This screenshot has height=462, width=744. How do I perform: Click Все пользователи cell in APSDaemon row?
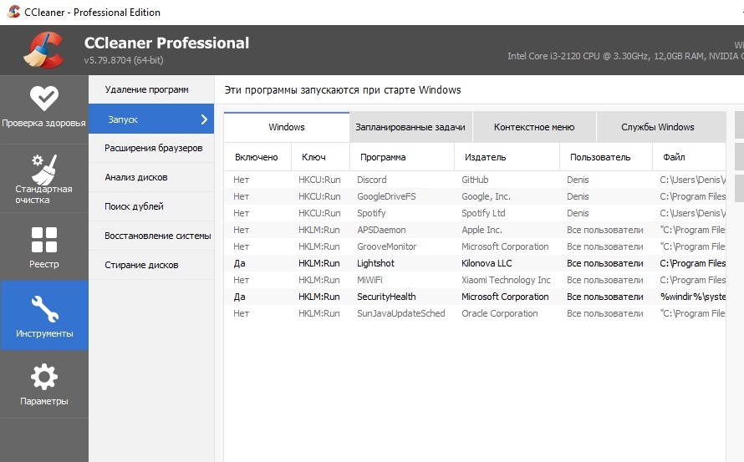click(x=605, y=230)
